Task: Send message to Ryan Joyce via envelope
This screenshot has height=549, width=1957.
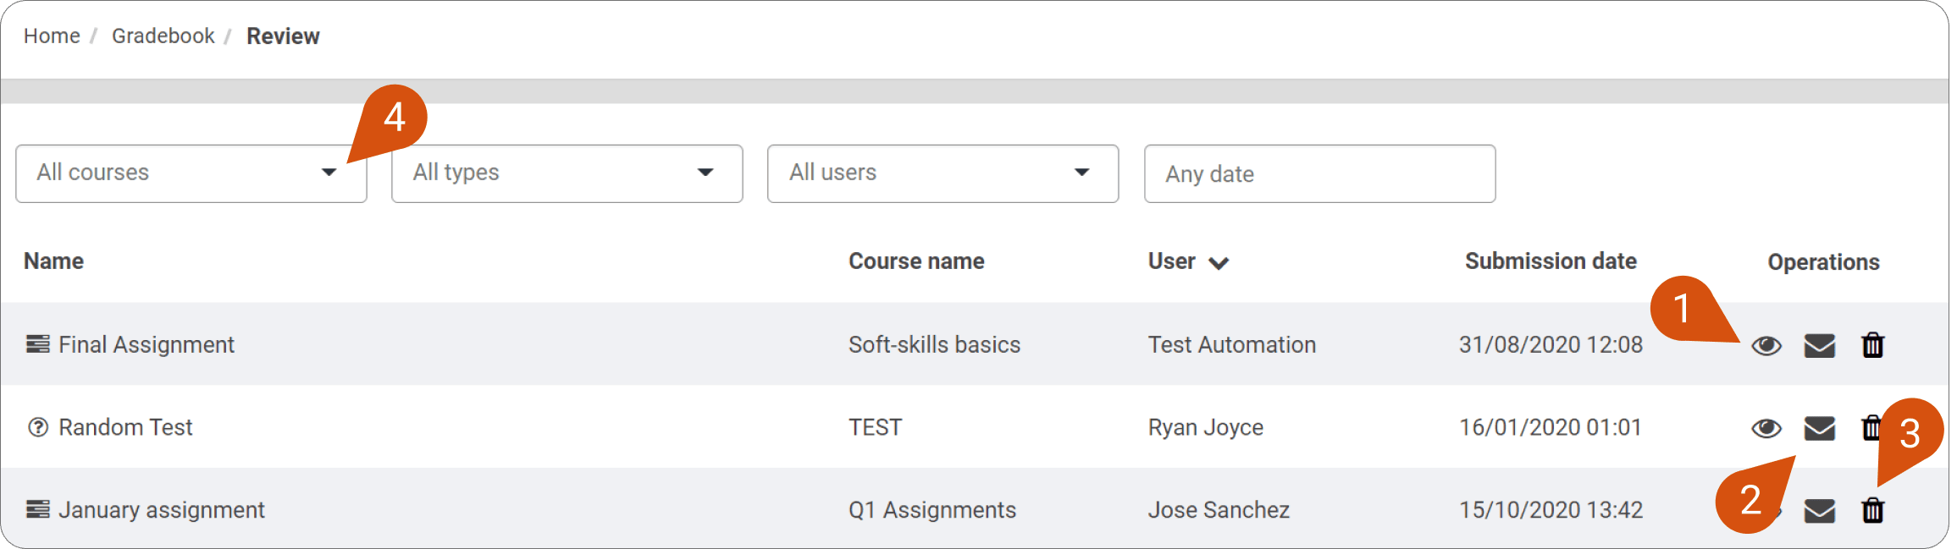Action: (1820, 428)
